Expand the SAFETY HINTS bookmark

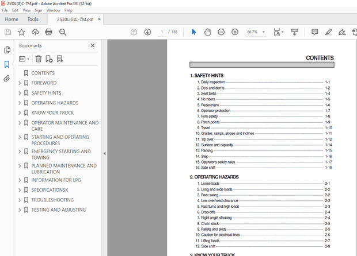point(20,93)
